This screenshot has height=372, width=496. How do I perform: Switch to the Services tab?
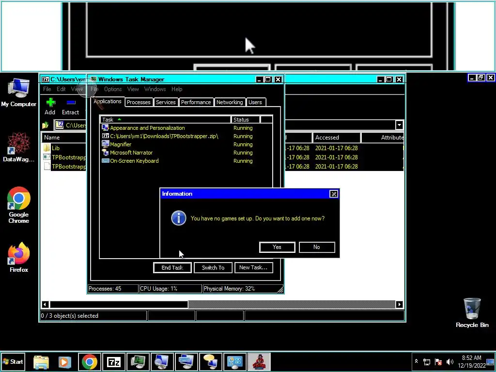pyautogui.click(x=166, y=102)
